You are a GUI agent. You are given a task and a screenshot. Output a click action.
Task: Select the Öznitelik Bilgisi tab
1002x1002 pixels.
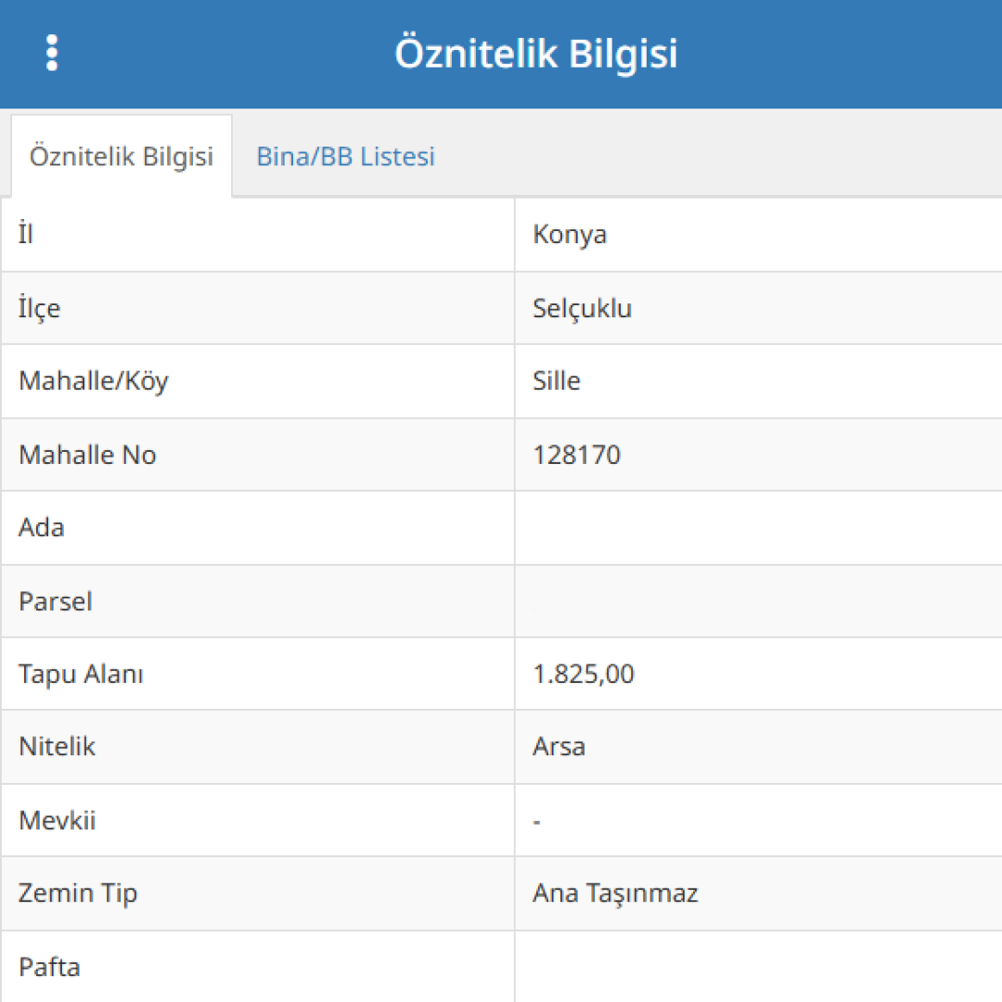(x=122, y=157)
